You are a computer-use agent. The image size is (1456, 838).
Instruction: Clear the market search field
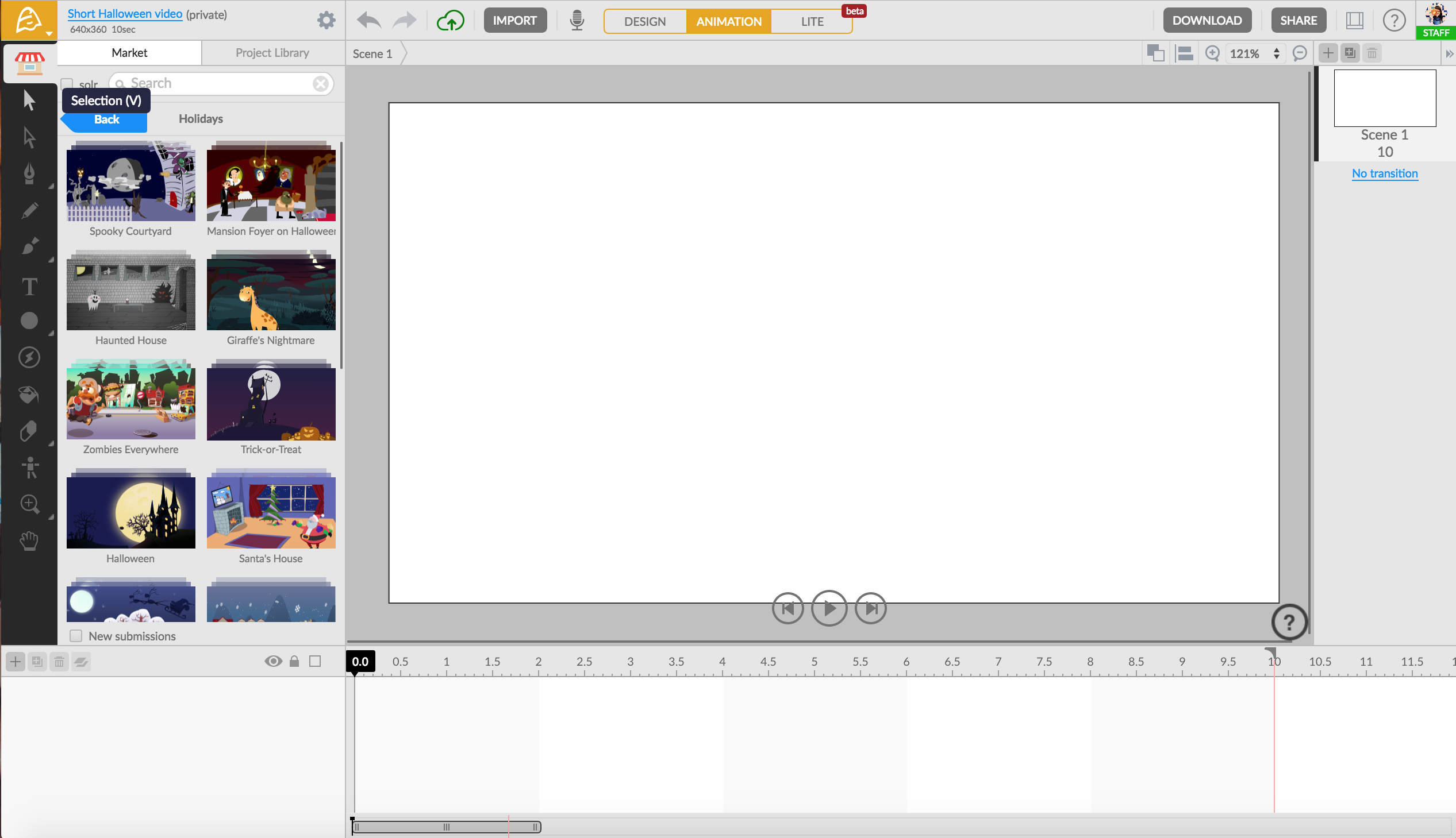point(321,84)
